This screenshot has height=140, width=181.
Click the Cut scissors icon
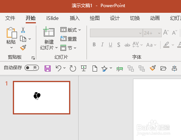[23, 30]
